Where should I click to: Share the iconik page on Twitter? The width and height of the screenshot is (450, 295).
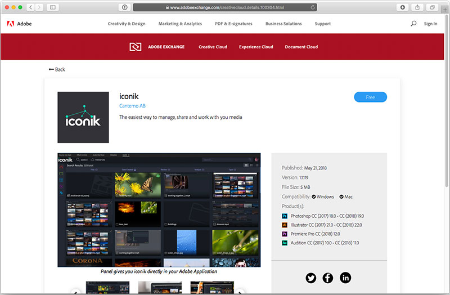[x=311, y=278]
